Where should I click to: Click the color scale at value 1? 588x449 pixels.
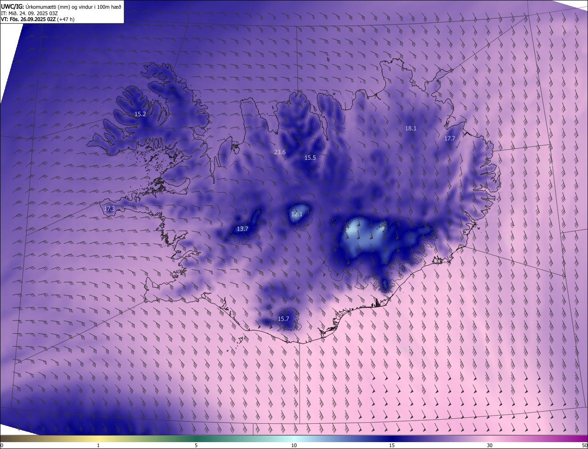click(x=98, y=445)
